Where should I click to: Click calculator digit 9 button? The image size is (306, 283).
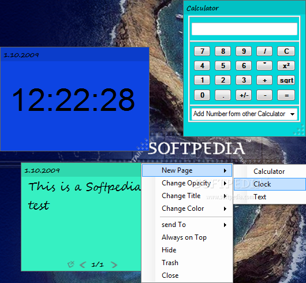point(244,51)
